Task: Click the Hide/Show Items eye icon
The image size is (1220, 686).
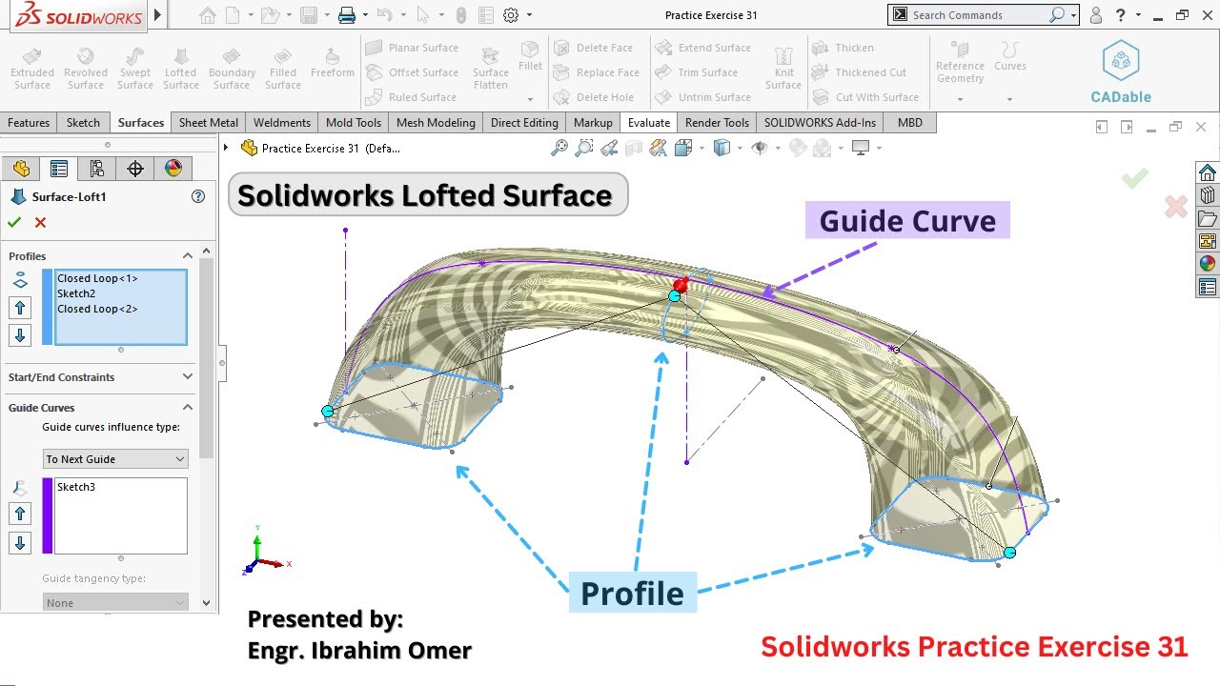Action: click(x=760, y=148)
